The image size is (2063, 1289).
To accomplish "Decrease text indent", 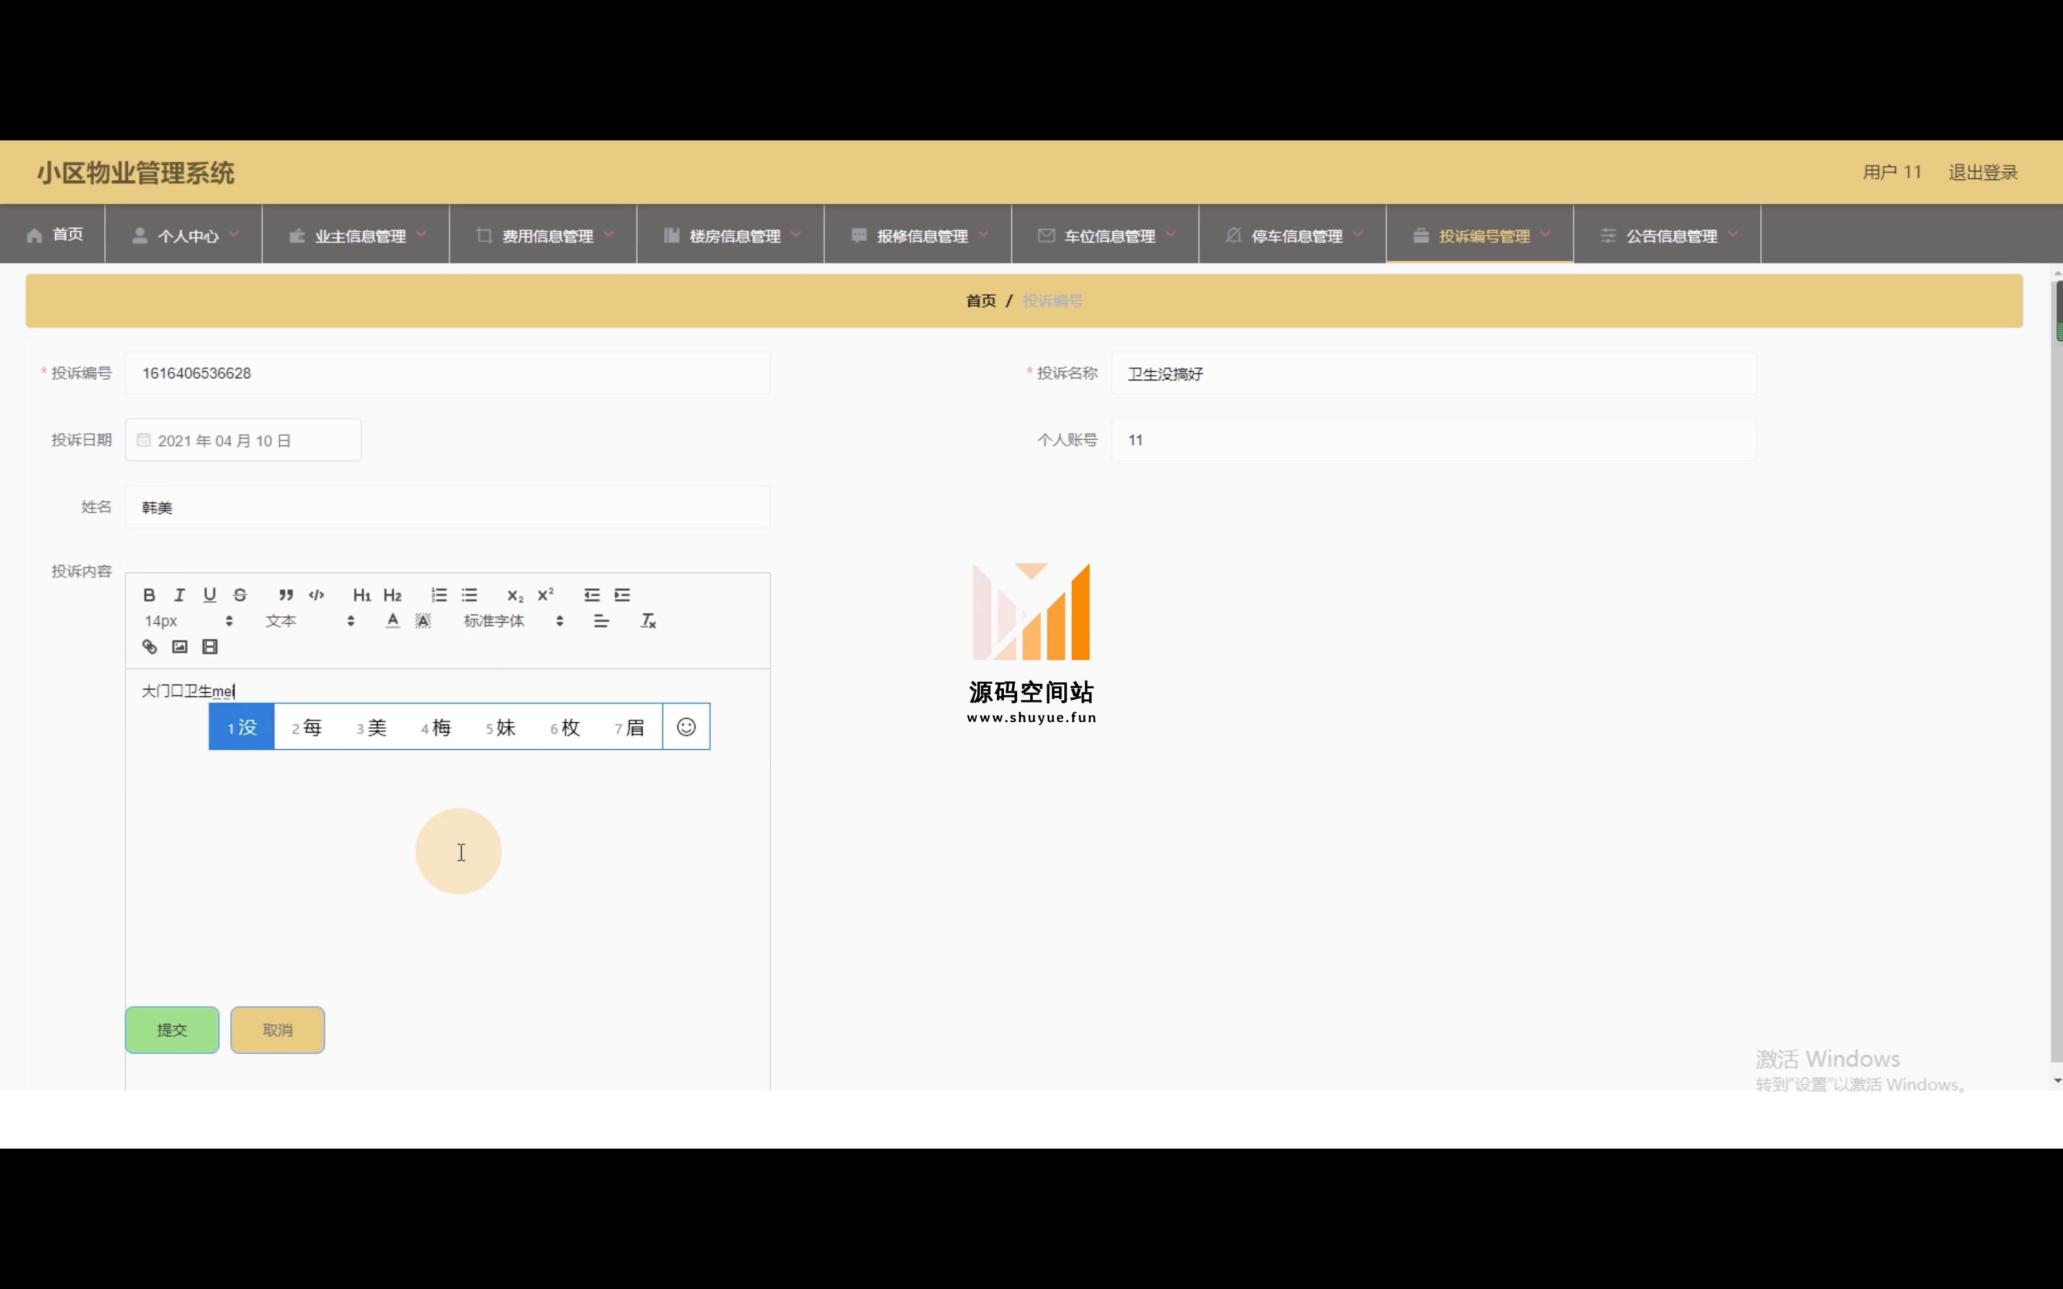I will pos(592,595).
